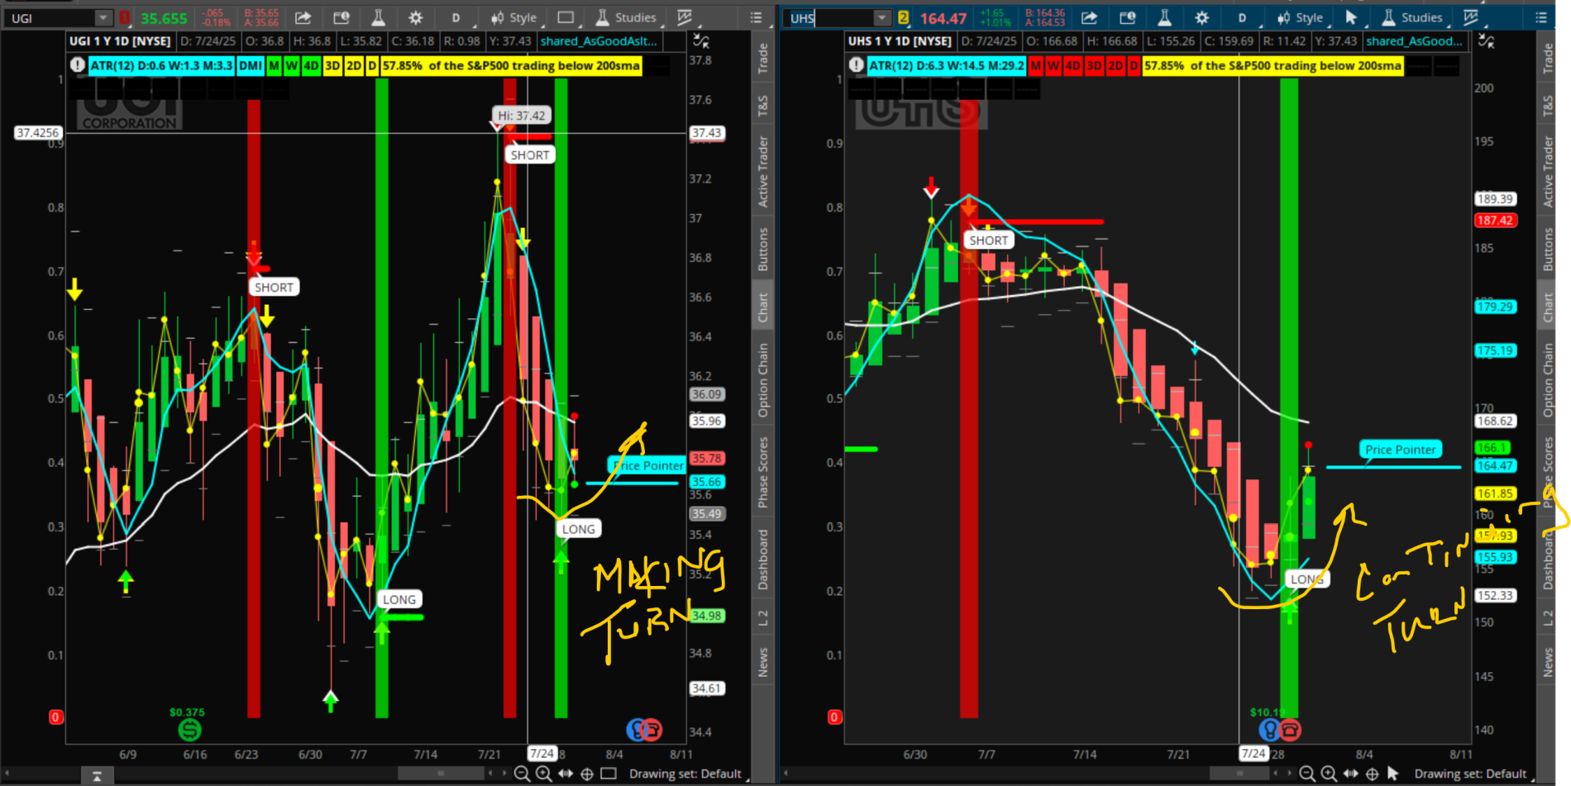Click the UHS symbol input field
The height and width of the screenshot is (786, 1571).
pyautogui.click(x=829, y=17)
